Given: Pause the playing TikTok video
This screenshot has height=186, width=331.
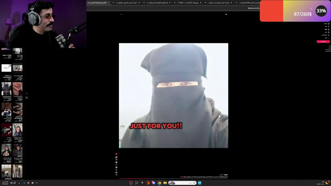Looking at the screenshot, I should (174, 96).
